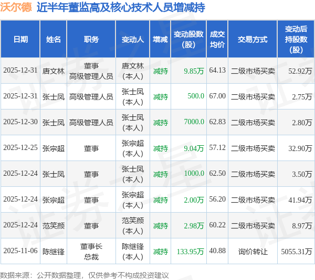Select average price 64.13
This screenshot has width=315, height=280.
click(x=217, y=71)
